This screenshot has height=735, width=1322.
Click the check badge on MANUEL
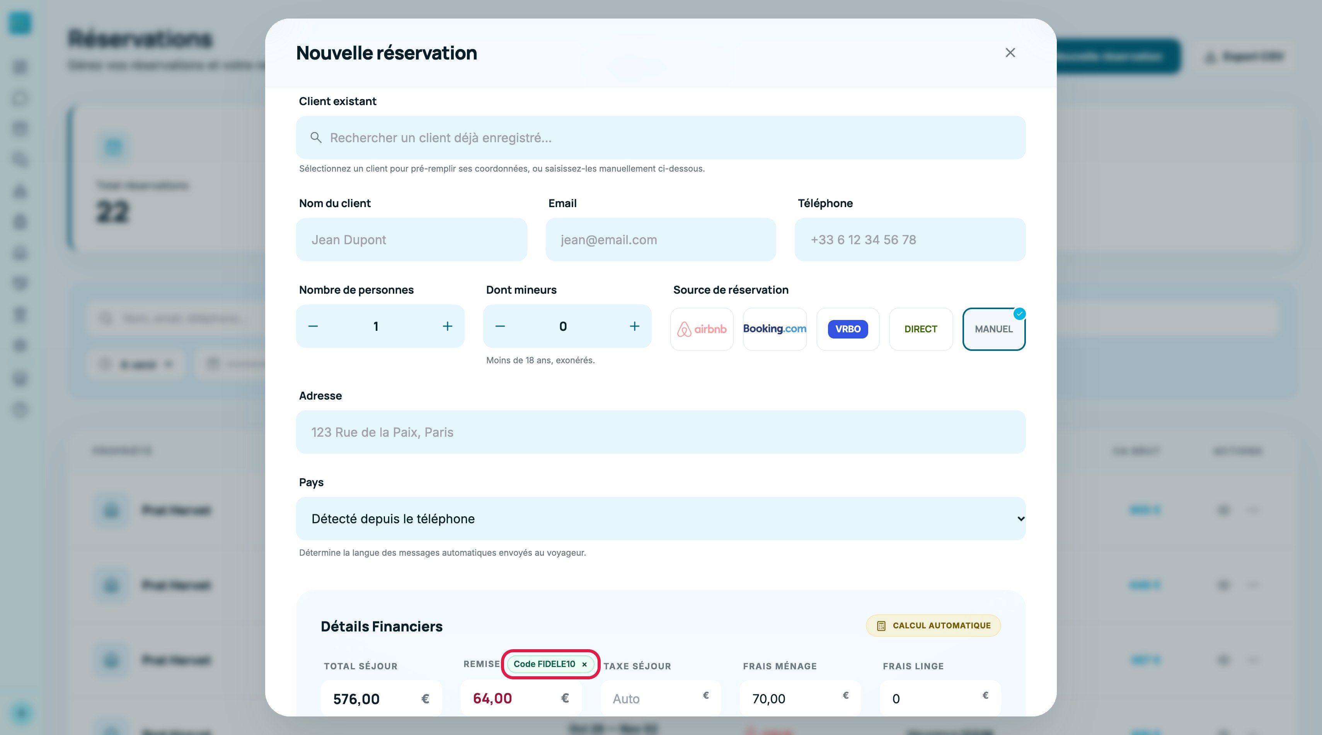(1019, 313)
